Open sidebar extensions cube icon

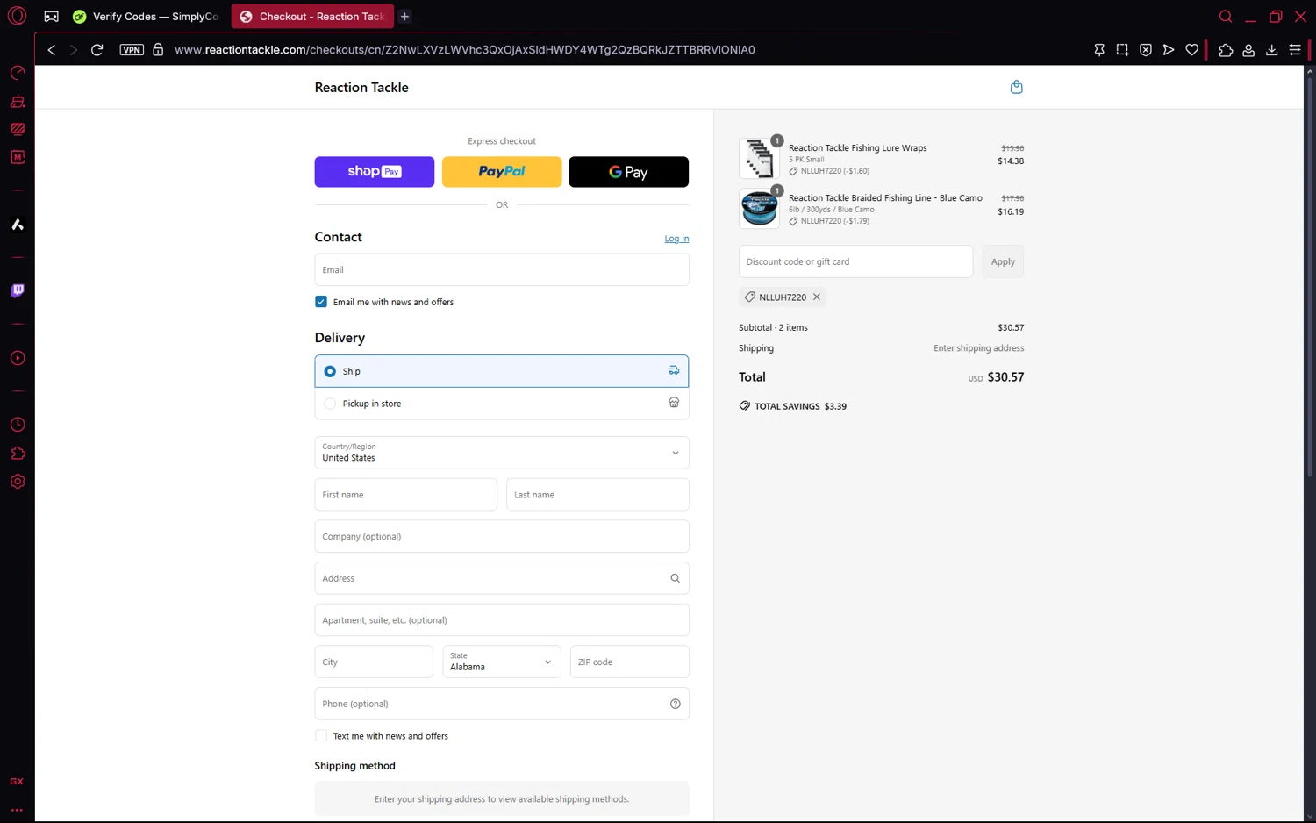pos(17,454)
